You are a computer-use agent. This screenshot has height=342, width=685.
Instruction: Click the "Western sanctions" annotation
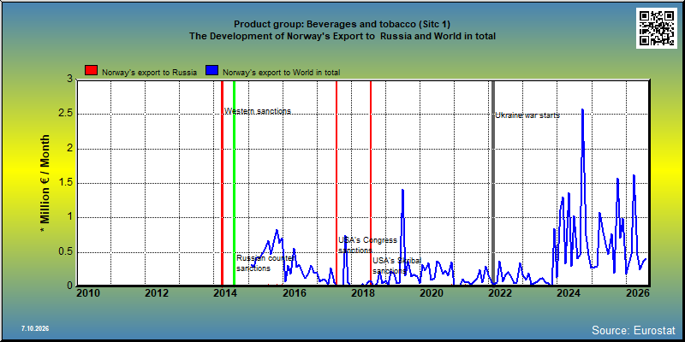click(x=258, y=111)
